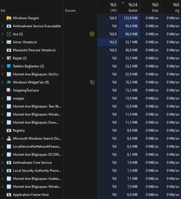
Task: Select the Application Frame Host name
Action: pos(31,195)
